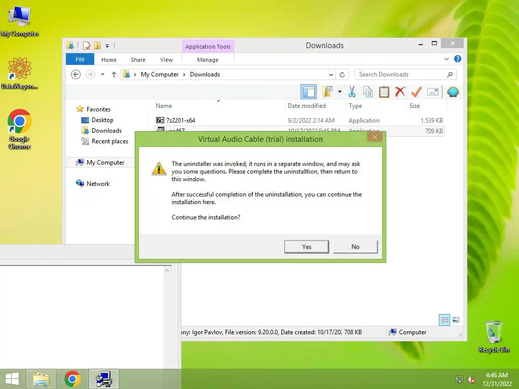This screenshot has width=519, height=389.
Task: Open dropdown beside the folder options icon
Action: (x=340, y=92)
